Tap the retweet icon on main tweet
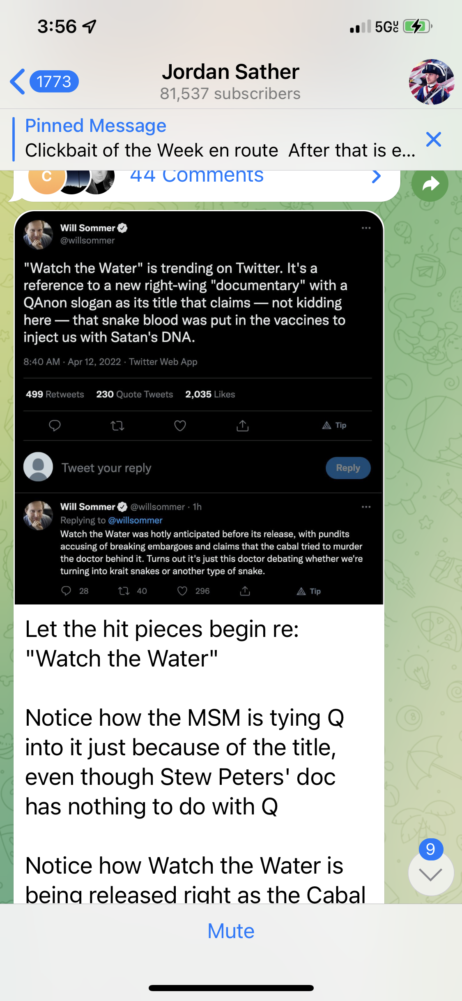Image resolution: width=462 pixels, height=1001 pixels. coord(117,426)
